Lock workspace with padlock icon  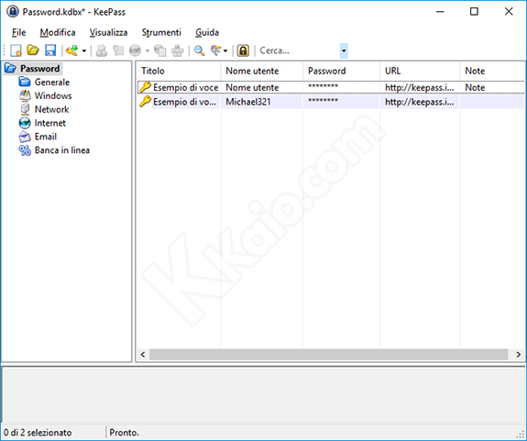click(243, 50)
